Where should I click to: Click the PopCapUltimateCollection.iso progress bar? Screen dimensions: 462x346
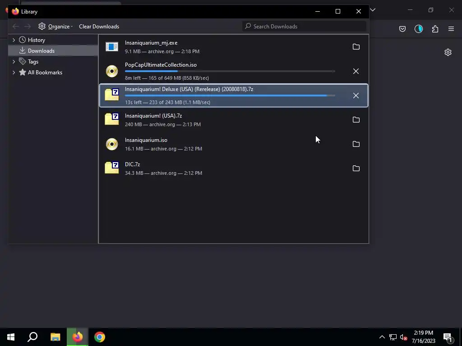click(230, 71)
